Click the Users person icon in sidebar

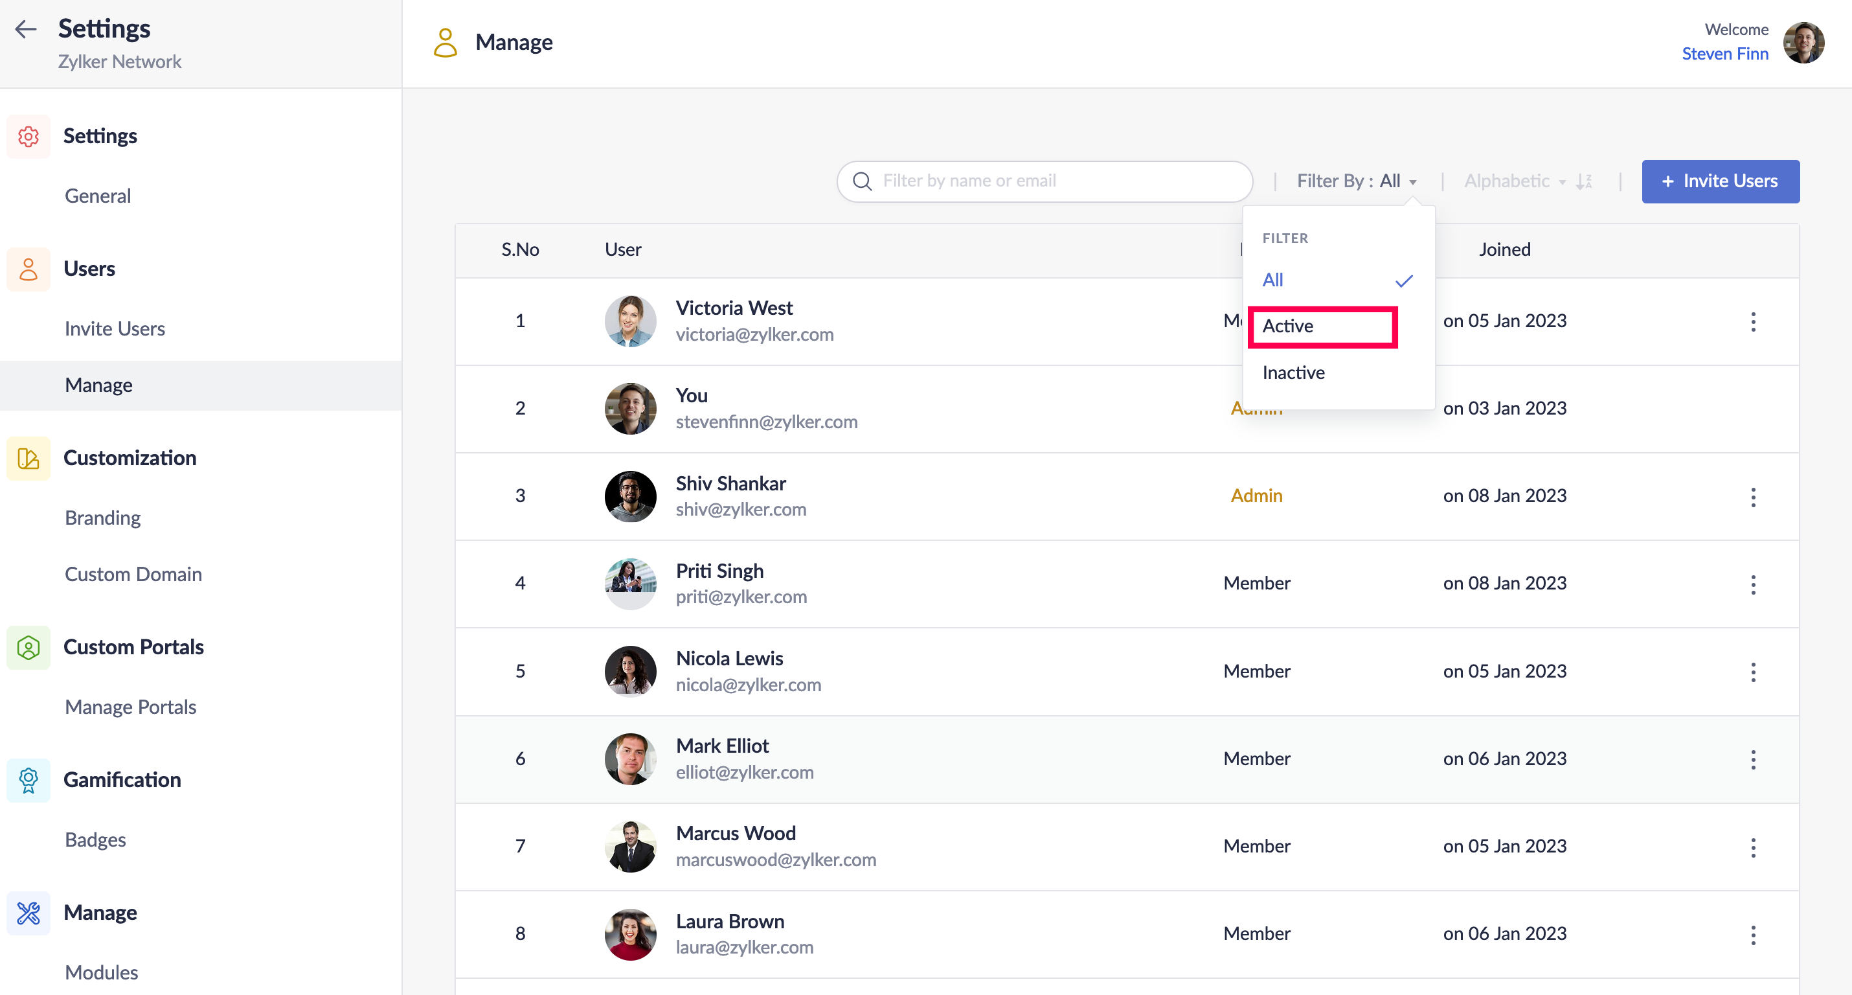[28, 269]
